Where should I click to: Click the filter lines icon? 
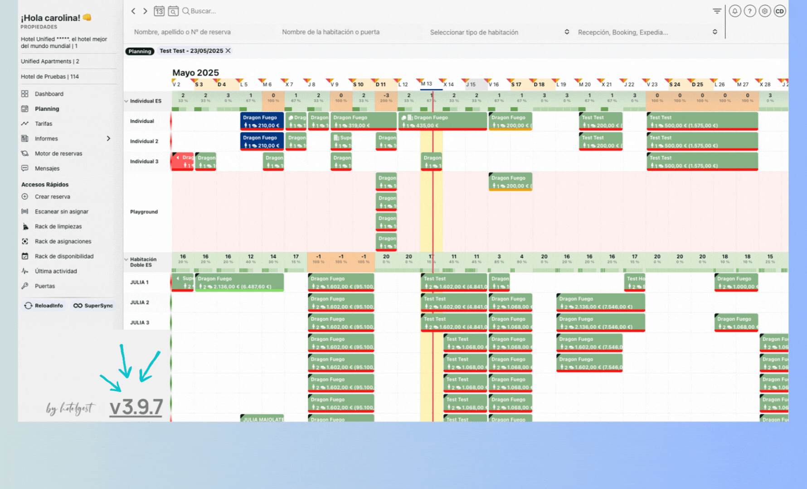(717, 11)
